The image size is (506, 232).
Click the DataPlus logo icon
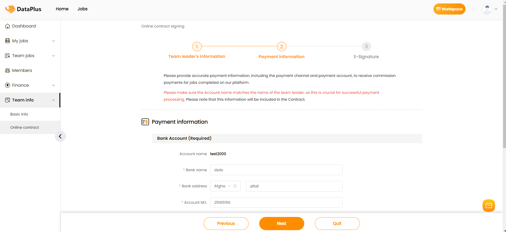(x=10, y=9)
